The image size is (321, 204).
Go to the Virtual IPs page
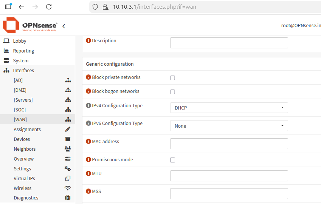click(24, 179)
